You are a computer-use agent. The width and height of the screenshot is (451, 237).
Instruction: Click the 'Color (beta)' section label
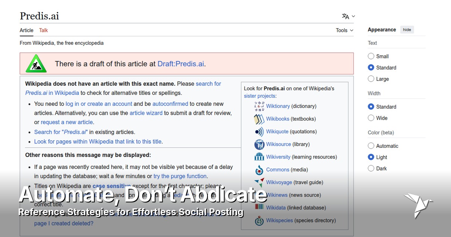pyautogui.click(x=381, y=132)
